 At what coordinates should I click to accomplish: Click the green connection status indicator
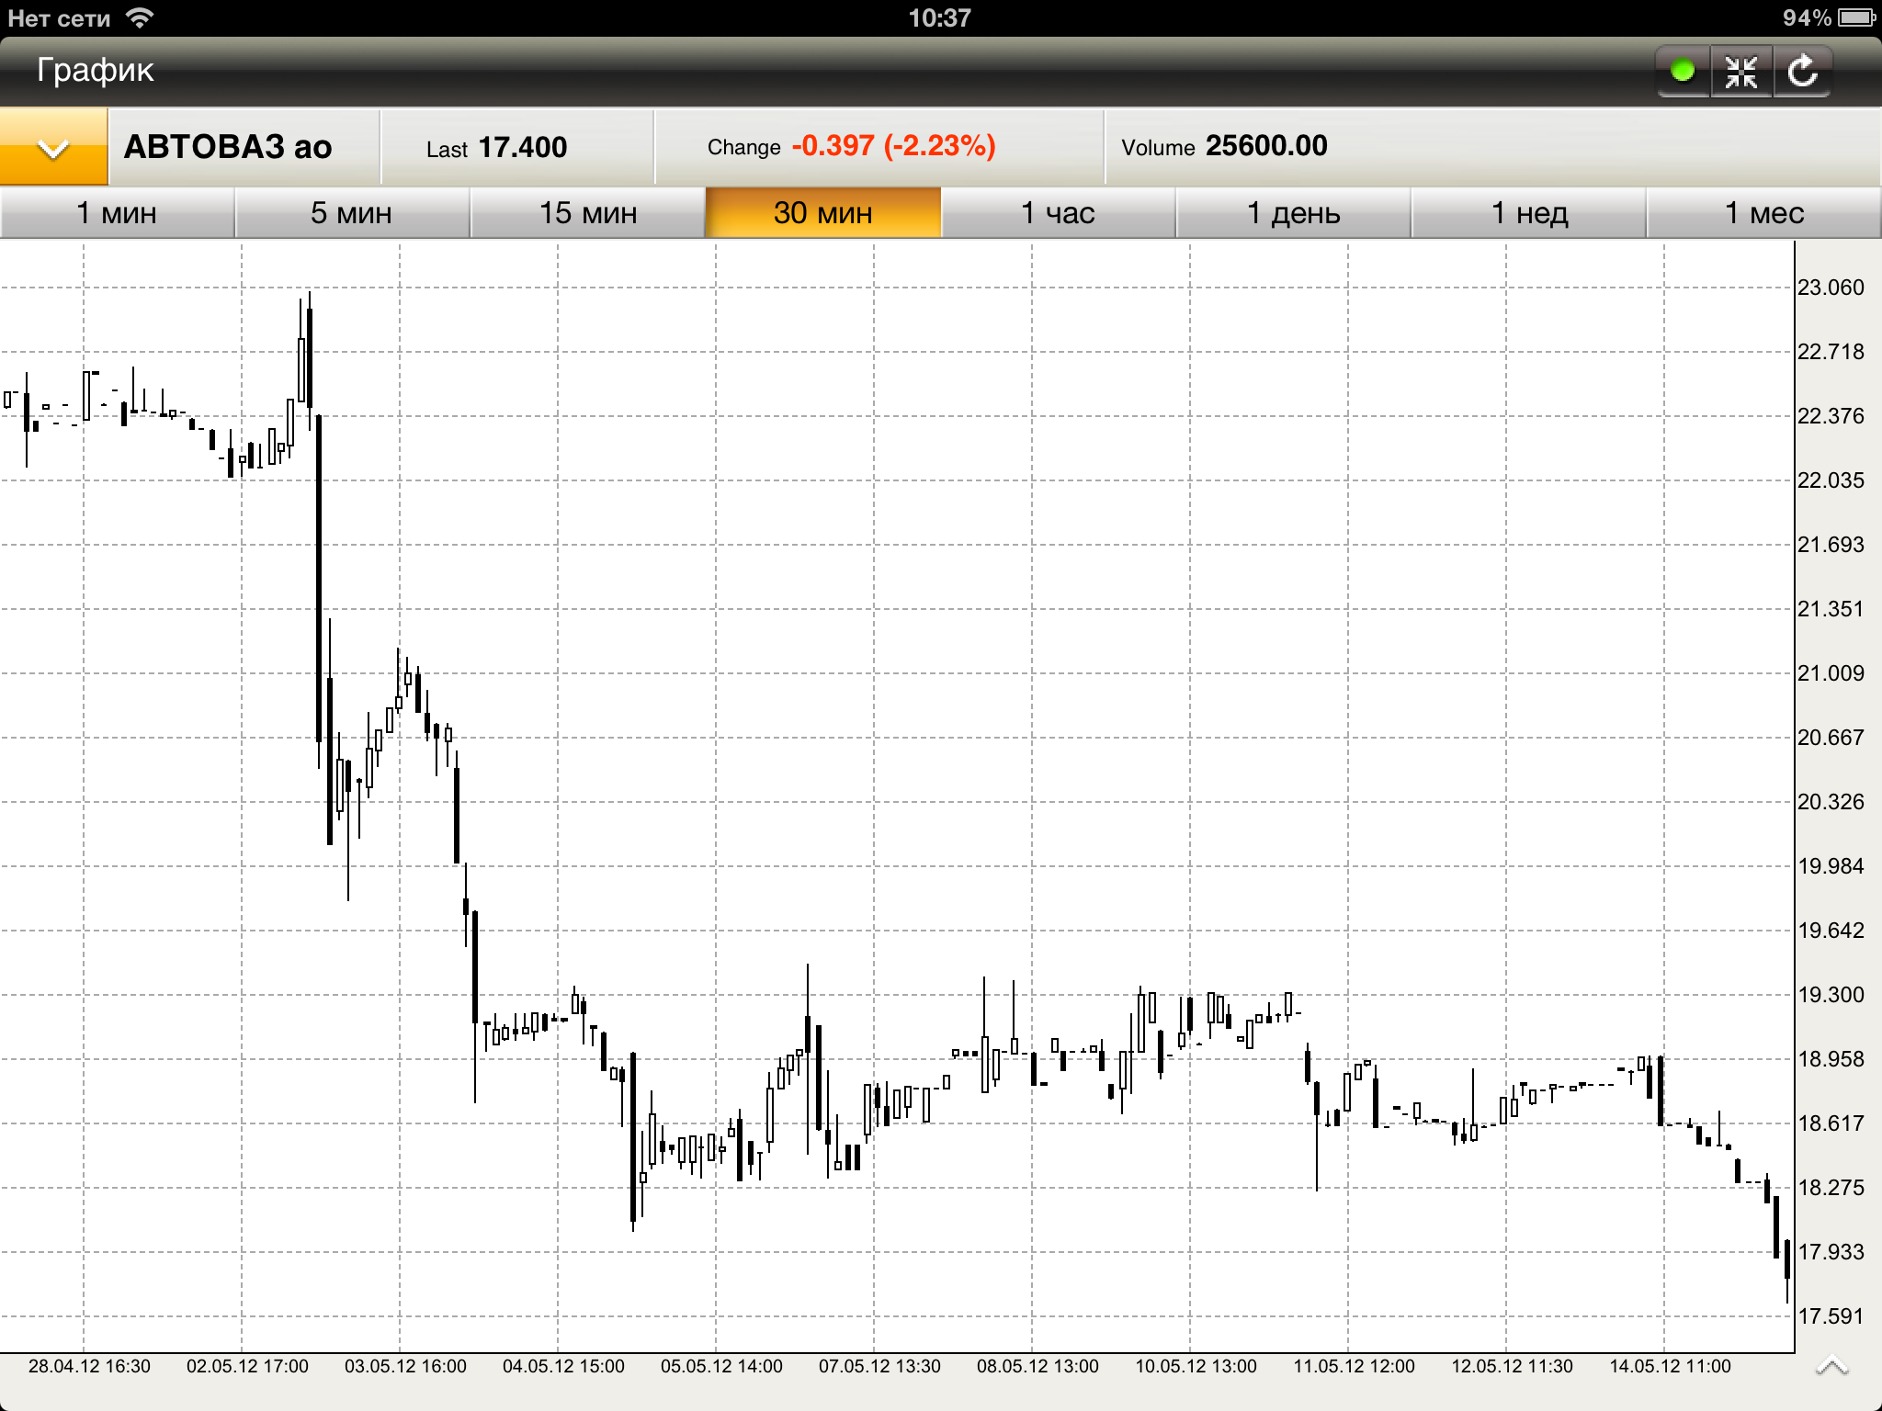tap(1683, 71)
